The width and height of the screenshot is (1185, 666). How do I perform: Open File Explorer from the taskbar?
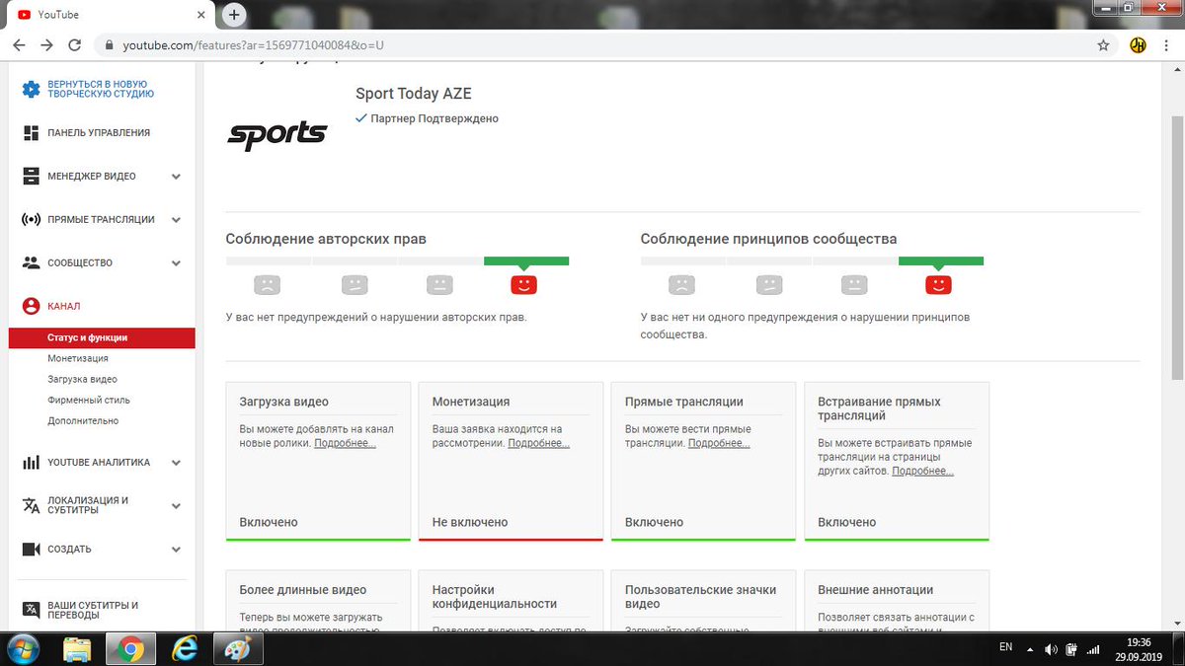(78, 649)
